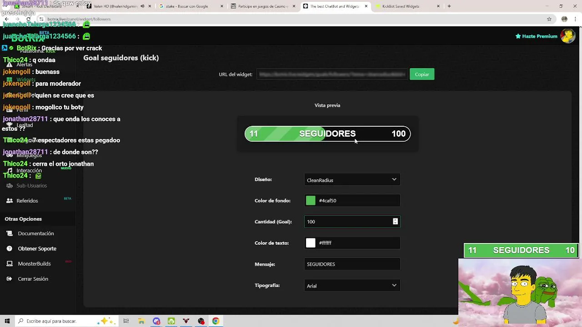Open Task View on taskbar
This screenshot has width=582, height=327.
coord(126,321)
